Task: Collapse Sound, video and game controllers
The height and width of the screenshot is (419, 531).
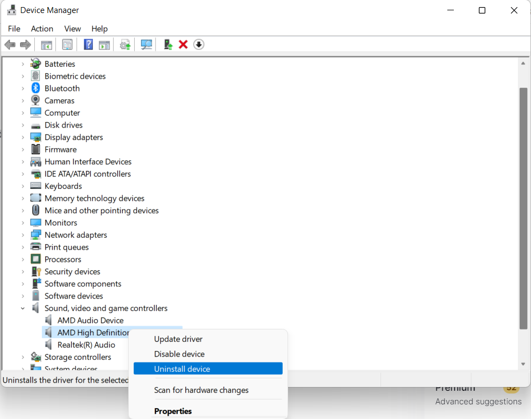Action: 23,308
